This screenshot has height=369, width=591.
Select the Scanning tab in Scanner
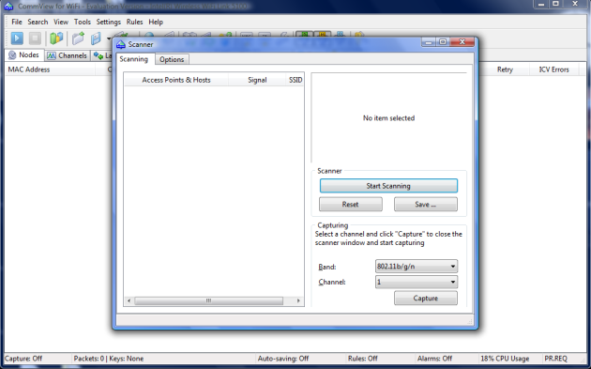(x=134, y=59)
